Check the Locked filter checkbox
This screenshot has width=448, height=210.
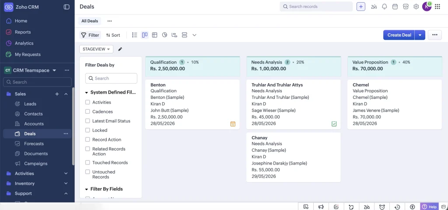[87, 130]
